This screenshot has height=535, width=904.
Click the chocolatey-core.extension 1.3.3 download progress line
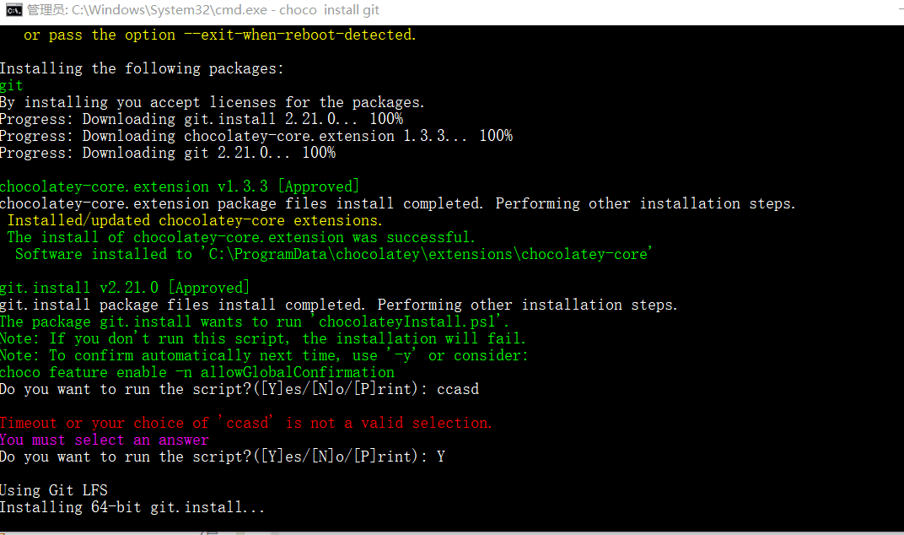pyautogui.click(x=256, y=136)
